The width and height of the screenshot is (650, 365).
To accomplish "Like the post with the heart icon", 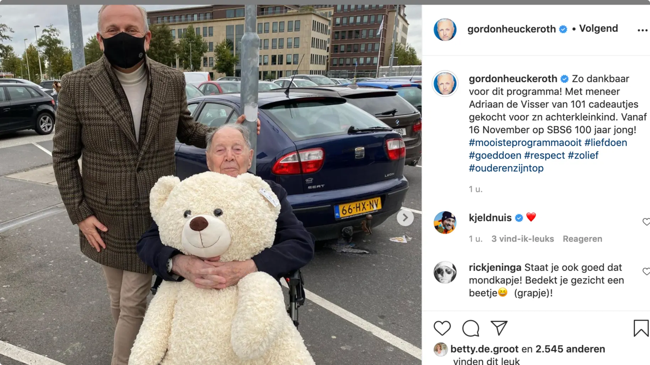I will coord(442,328).
